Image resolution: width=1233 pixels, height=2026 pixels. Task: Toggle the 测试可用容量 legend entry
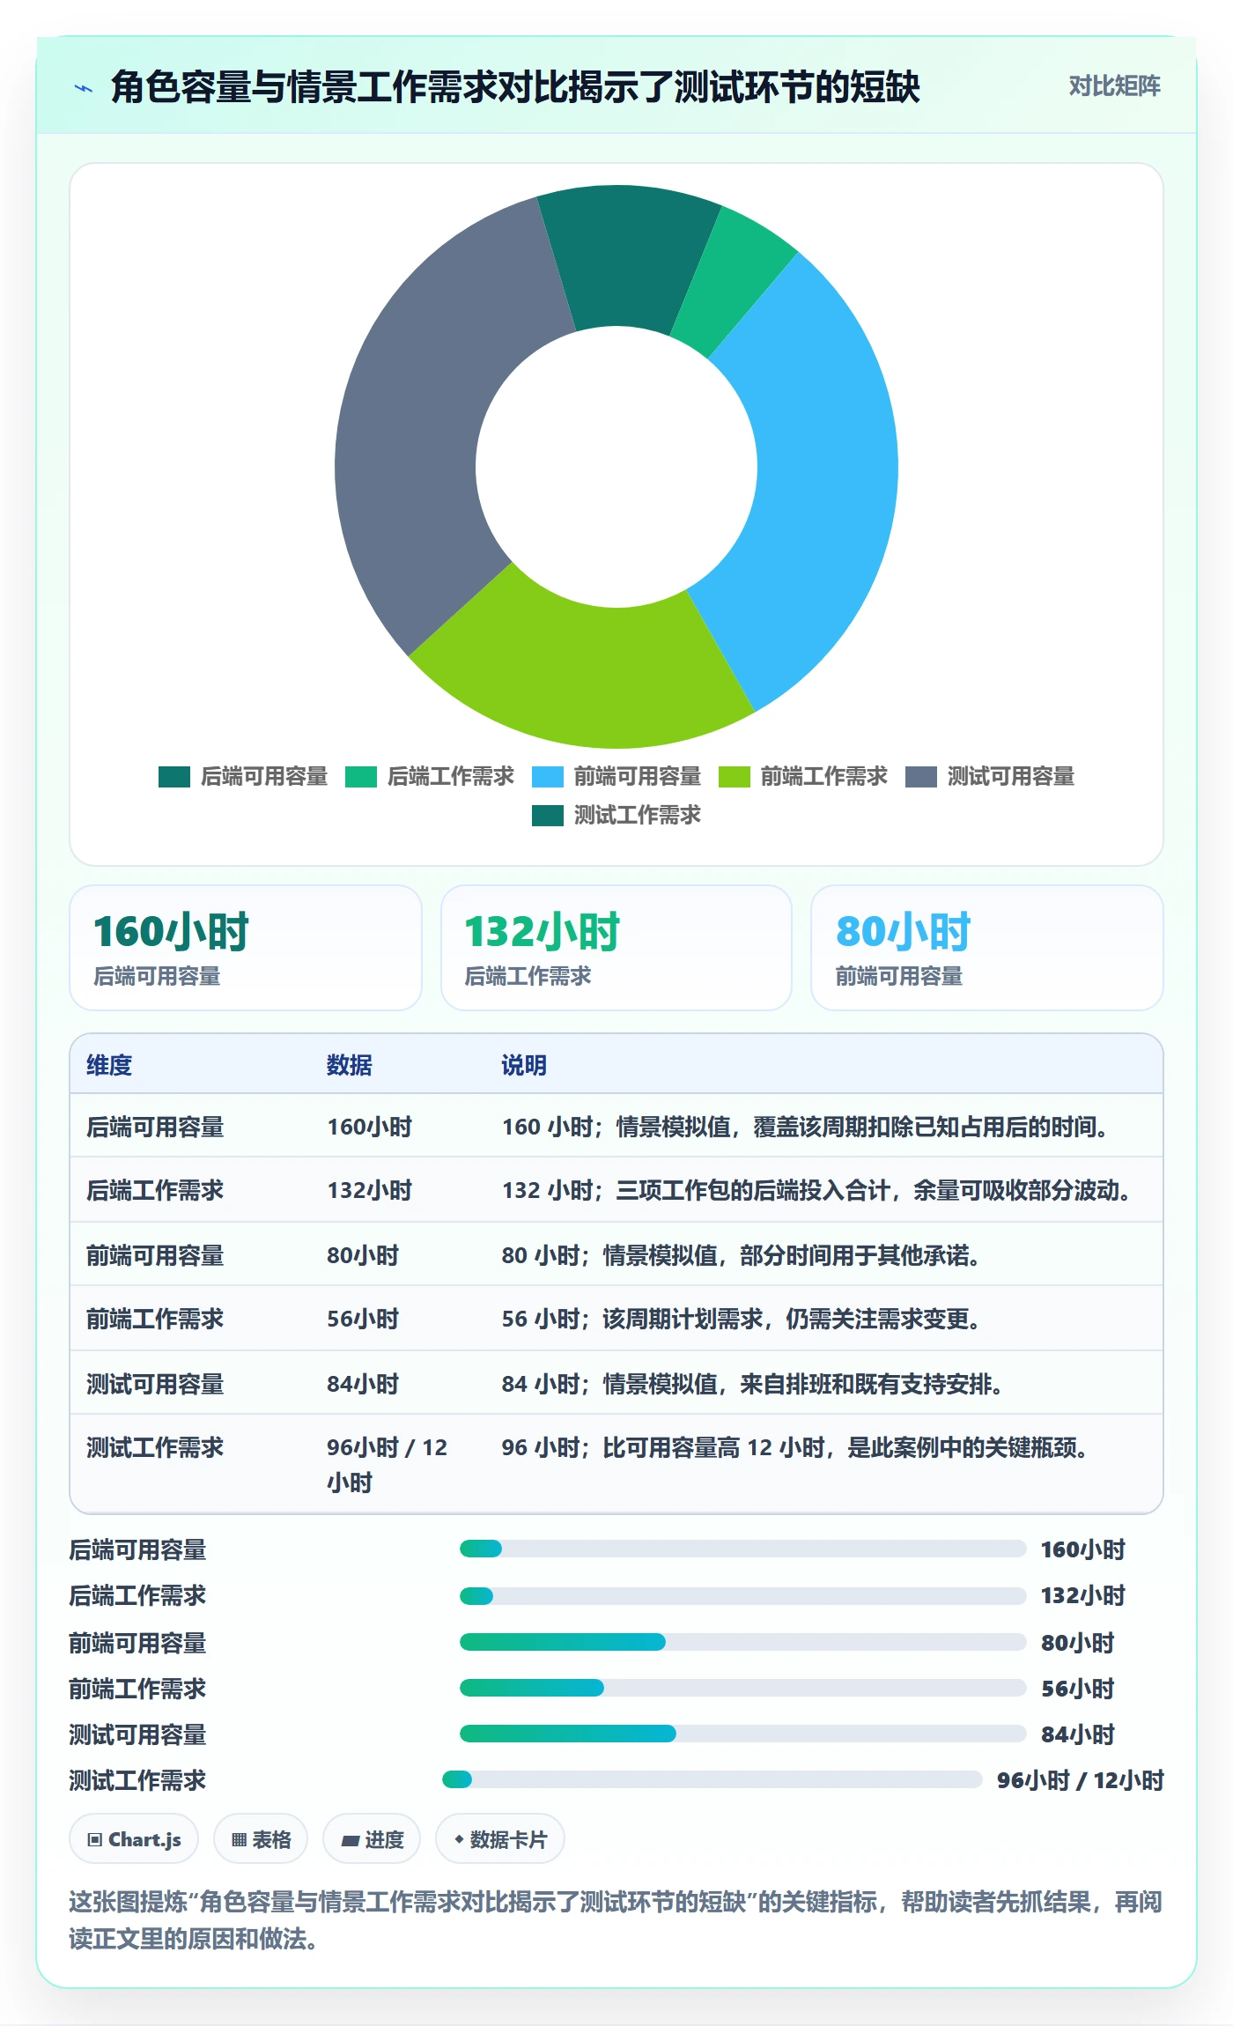990,776
